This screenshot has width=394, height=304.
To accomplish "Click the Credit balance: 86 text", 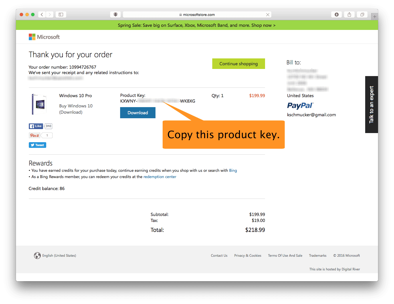I will 47,189.
